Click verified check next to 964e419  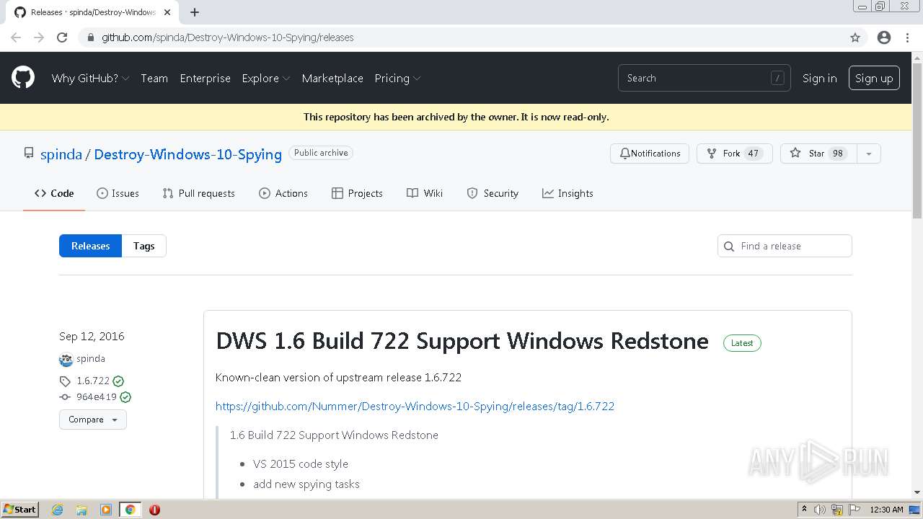[x=125, y=397]
